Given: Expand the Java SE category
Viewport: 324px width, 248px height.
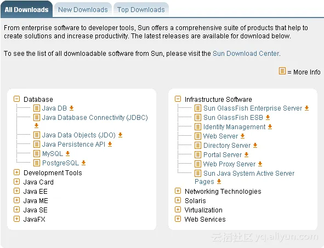Looking at the screenshot, I should (x=17, y=210).
